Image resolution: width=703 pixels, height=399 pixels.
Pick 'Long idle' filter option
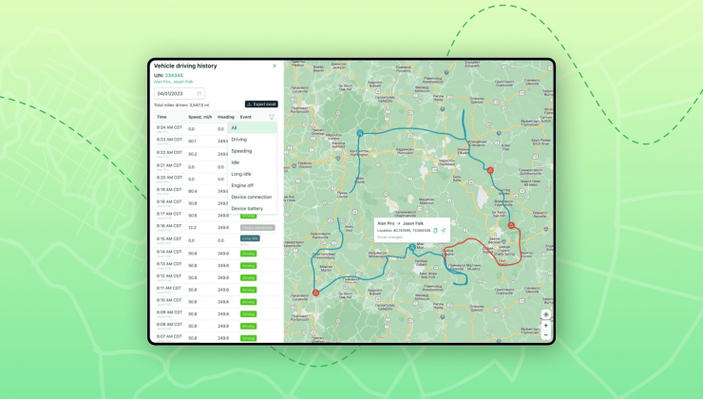(241, 174)
